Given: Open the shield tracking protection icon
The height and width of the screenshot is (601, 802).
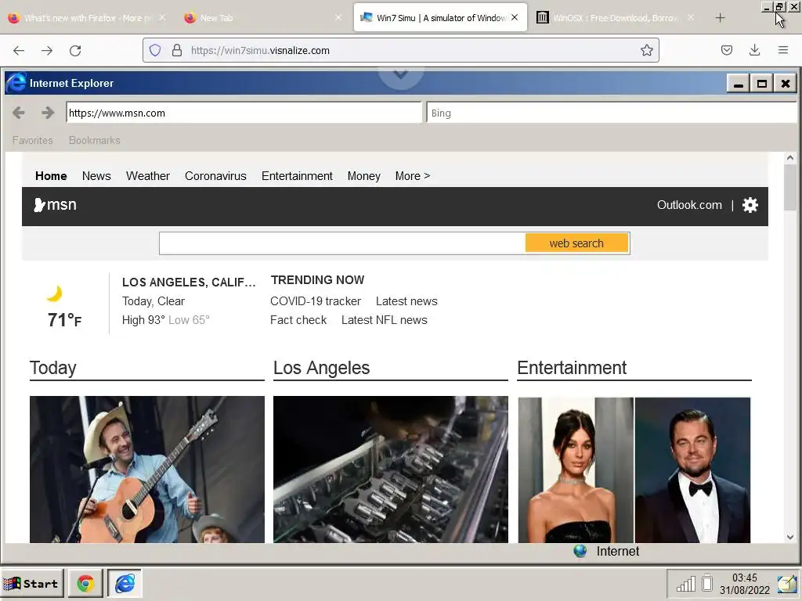Looking at the screenshot, I should [155, 50].
